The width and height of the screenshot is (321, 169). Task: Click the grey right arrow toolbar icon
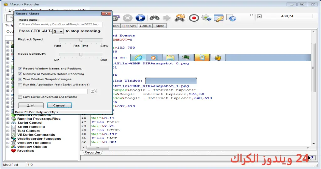click(x=167, y=18)
